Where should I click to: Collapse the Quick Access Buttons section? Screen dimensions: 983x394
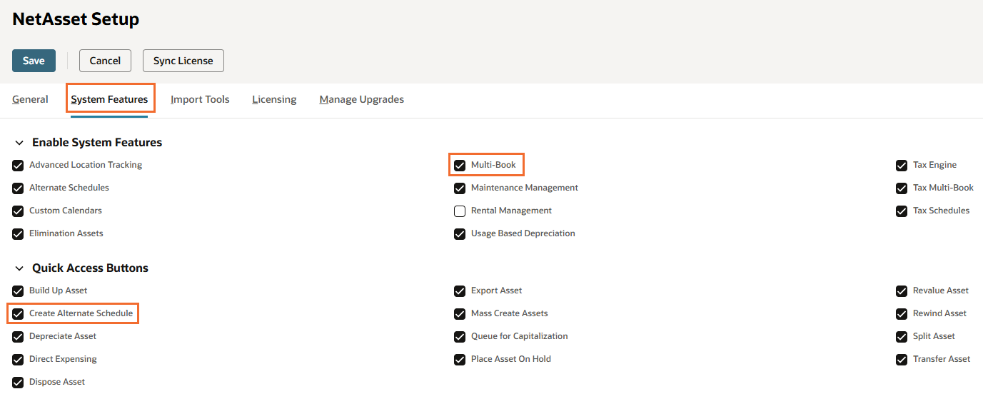(x=19, y=268)
